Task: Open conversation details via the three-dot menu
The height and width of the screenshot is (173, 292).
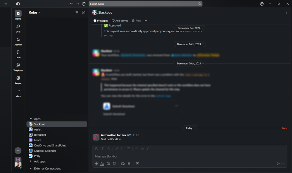Action: (286, 13)
